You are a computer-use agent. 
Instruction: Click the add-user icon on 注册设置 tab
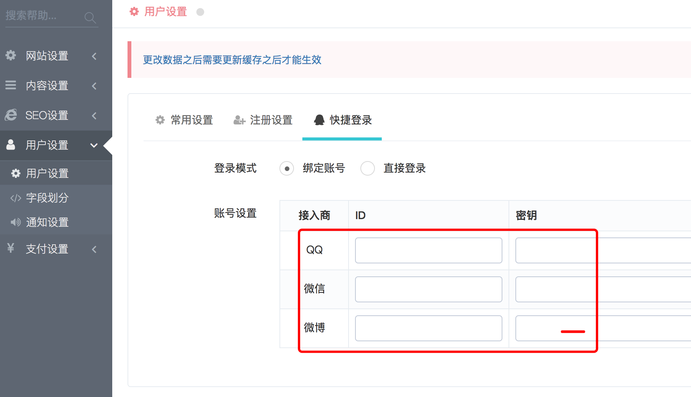(x=239, y=120)
